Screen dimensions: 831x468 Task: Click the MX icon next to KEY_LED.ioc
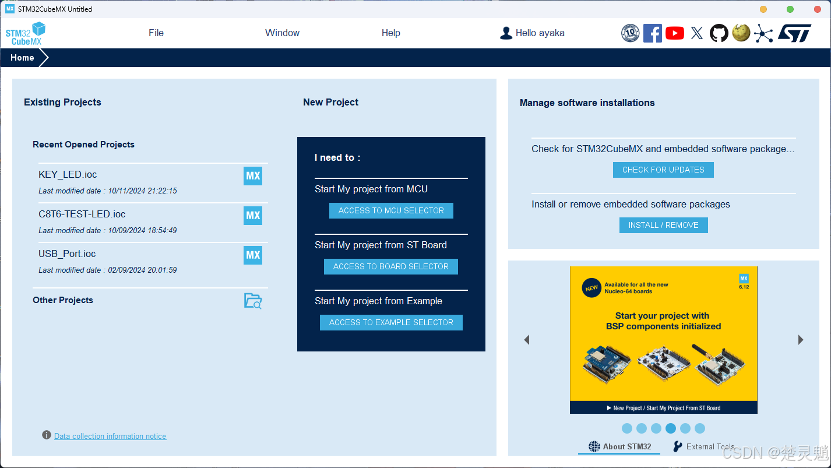click(253, 176)
